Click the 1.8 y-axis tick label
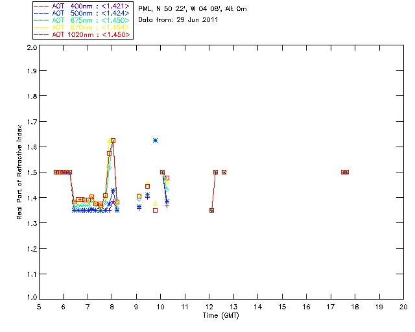The width and height of the screenshot is (415, 332). pos(32,96)
